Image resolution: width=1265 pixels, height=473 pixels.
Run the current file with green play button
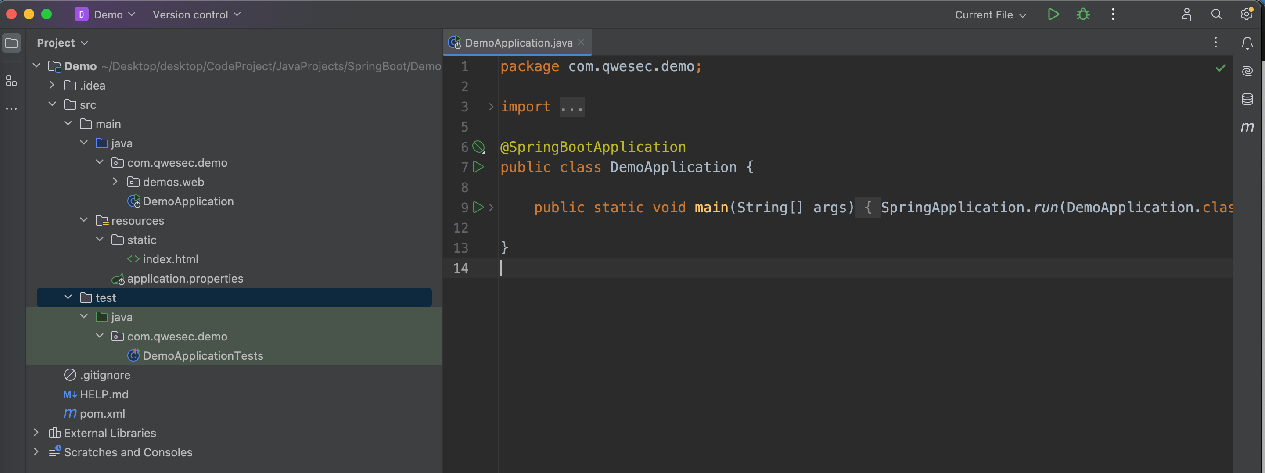point(1053,14)
